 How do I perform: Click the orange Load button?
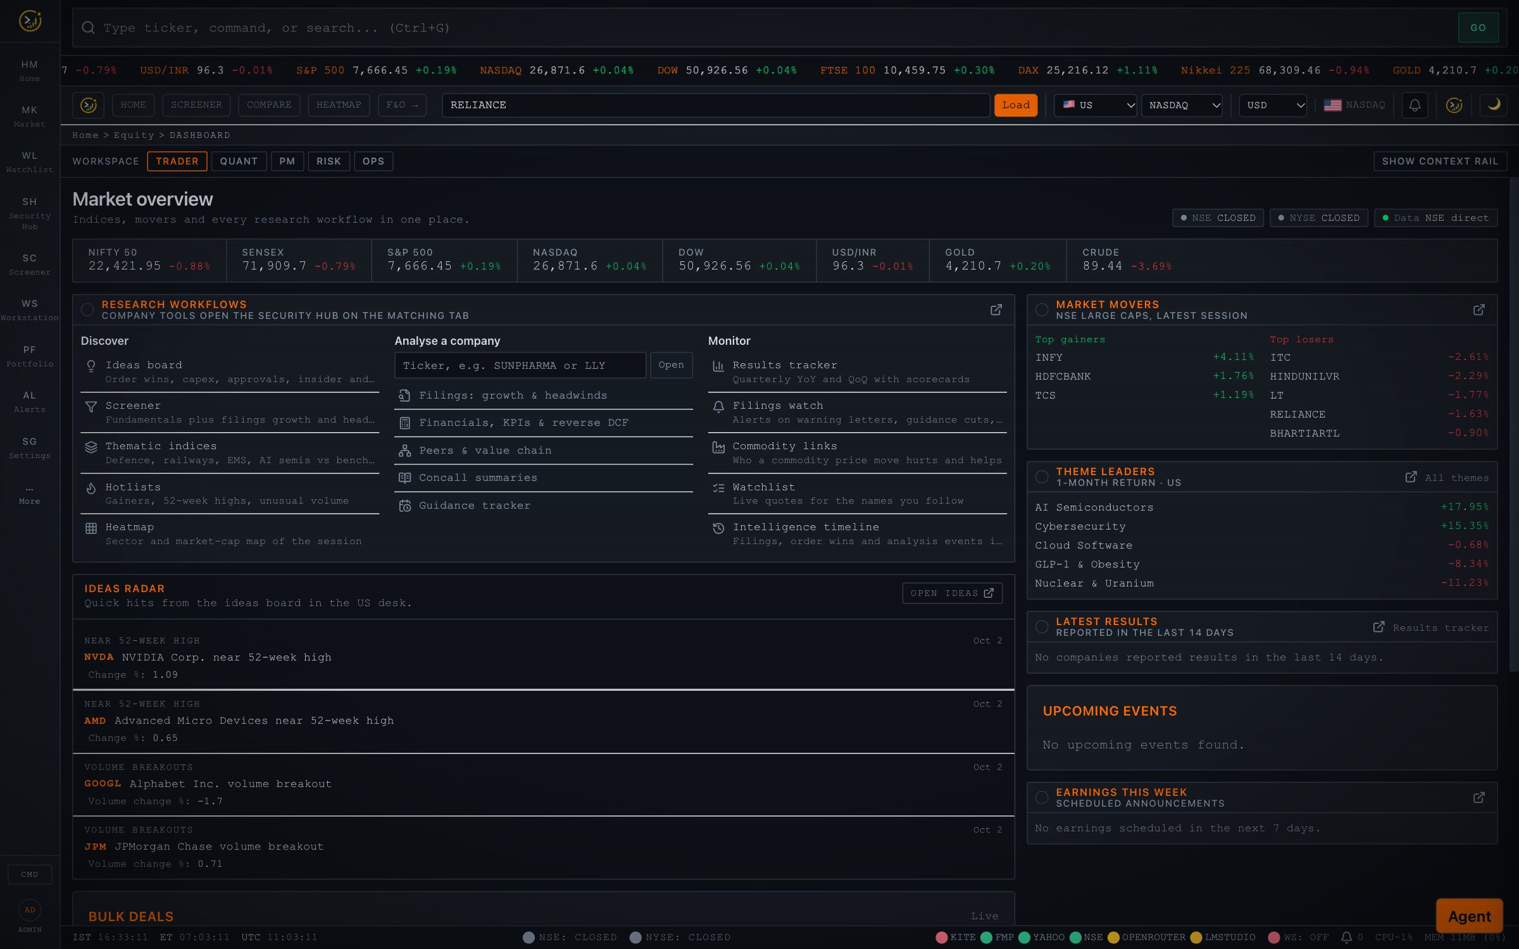pos(1016,105)
